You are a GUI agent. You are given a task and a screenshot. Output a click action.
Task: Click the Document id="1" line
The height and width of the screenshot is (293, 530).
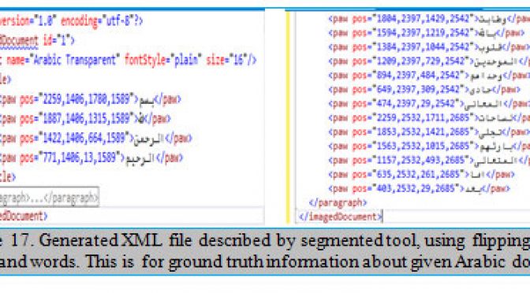point(37,40)
